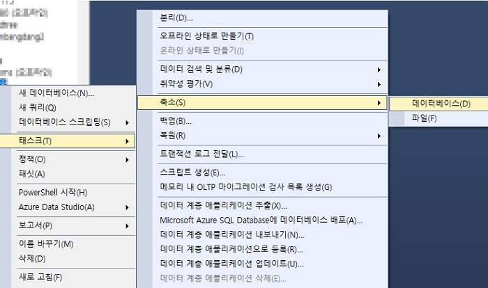488x288 pixels.
Task: Click 분리(D)... menu entry
Action: [x=176, y=17]
